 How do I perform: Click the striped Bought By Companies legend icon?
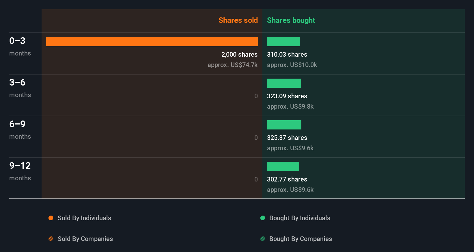(263, 239)
